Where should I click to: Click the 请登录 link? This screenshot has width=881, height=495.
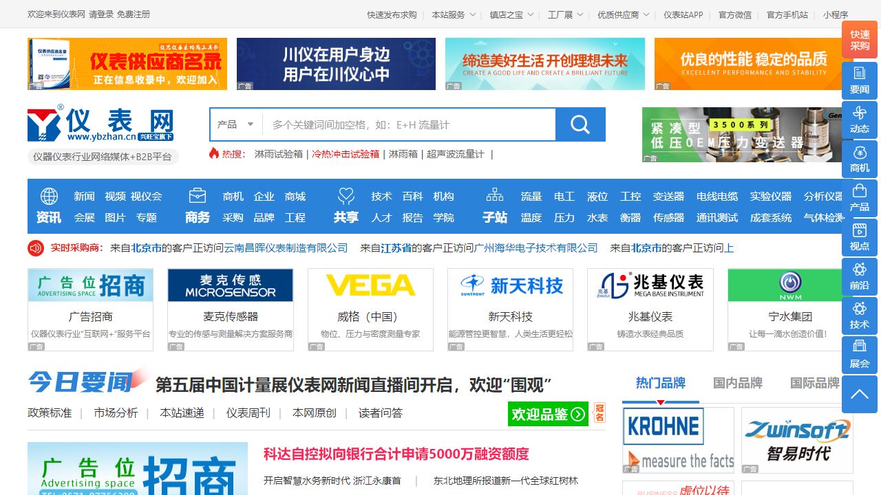101,14
